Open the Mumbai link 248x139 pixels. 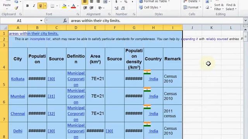tap(18, 96)
